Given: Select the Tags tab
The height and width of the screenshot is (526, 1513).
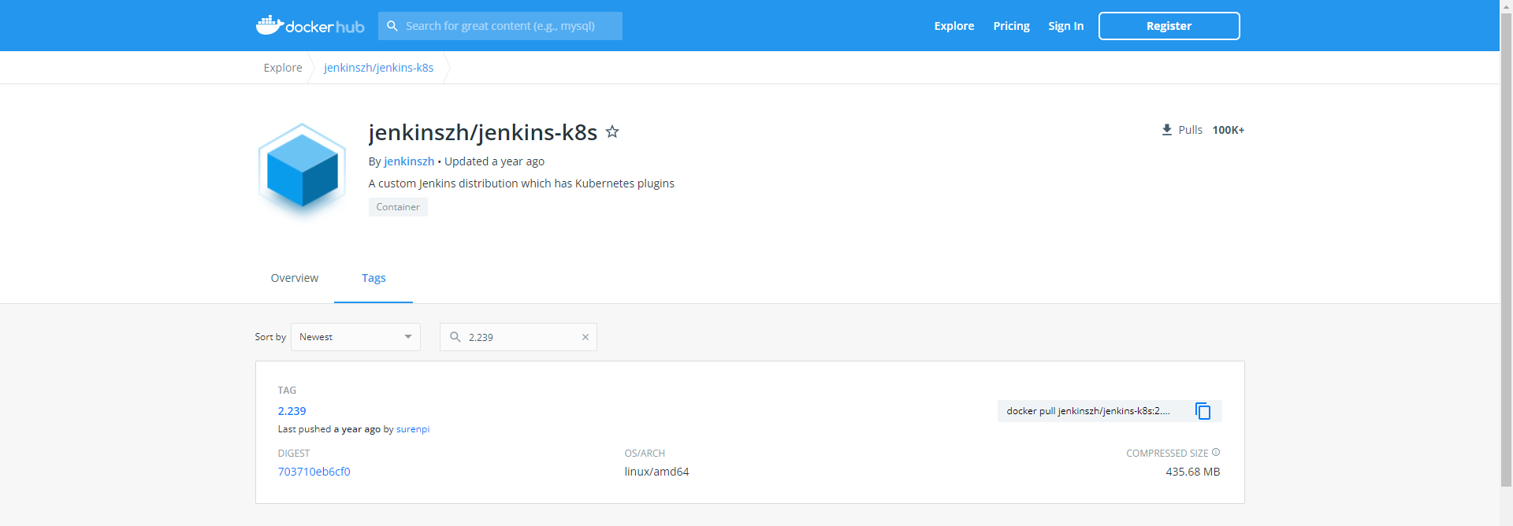Looking at the screenshot, I should pyautogui.click(x=374, y=278).
